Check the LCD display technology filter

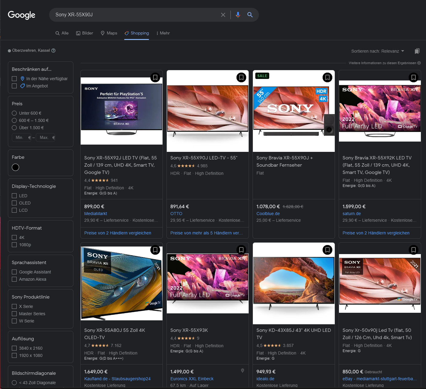[14, 210]
